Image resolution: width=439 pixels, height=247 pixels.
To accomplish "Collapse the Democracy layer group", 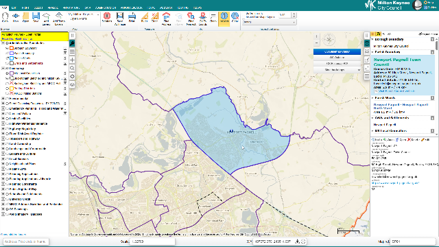I will pos(3,69).
